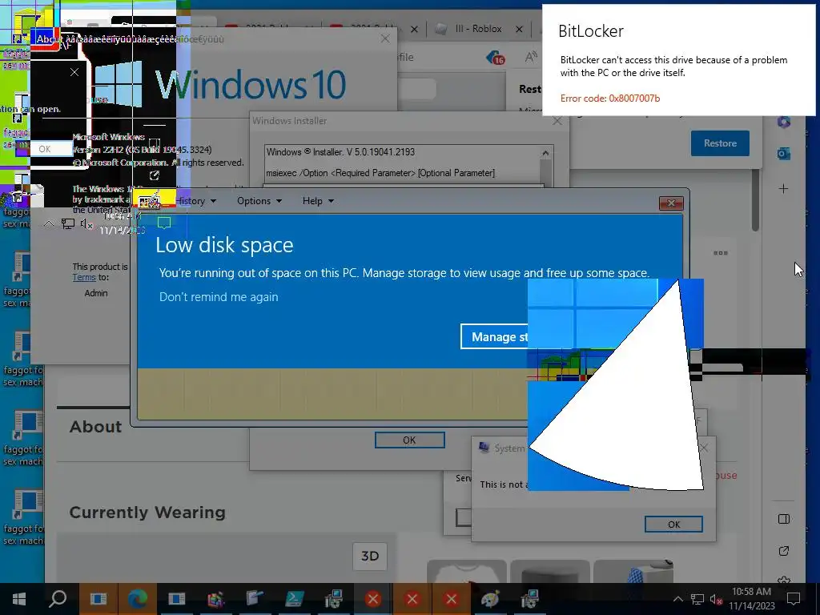Open the colorful WinRAR-style books taskbar icon
This screenshot has width=820, height=615.
(x=215, y=599)
